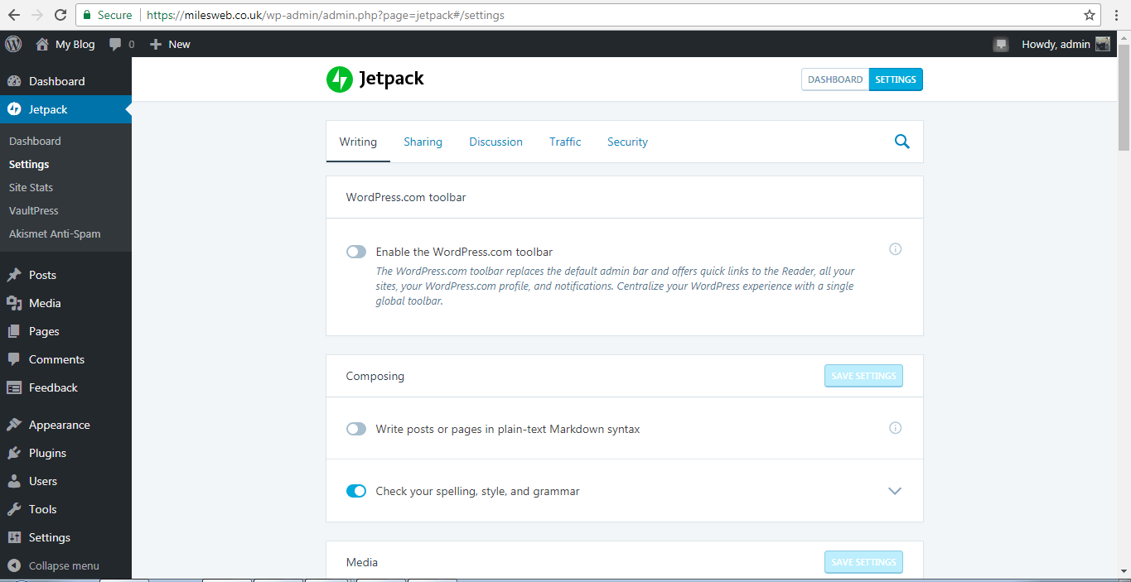Open the WordPress logo menu
1131x582 pixels.
pyautogui.click(x=13, y=44)
